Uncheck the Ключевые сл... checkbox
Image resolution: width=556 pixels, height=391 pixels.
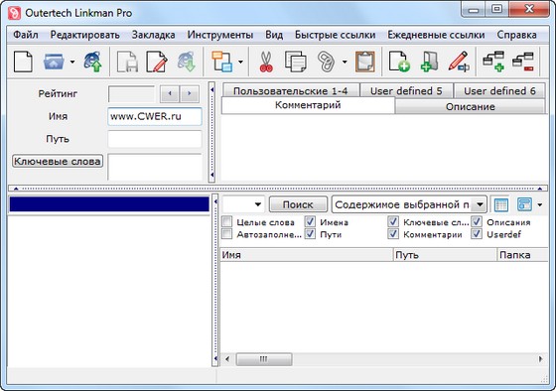393,222
